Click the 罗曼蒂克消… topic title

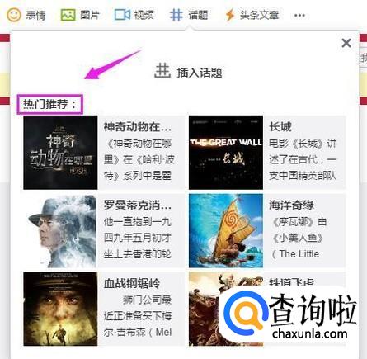click(x=138, y=205)
